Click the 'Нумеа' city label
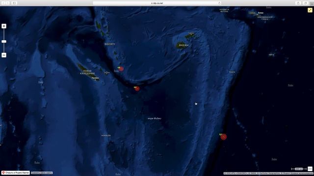The height and width of the screenshot is (176, 314). pos(95,78)
